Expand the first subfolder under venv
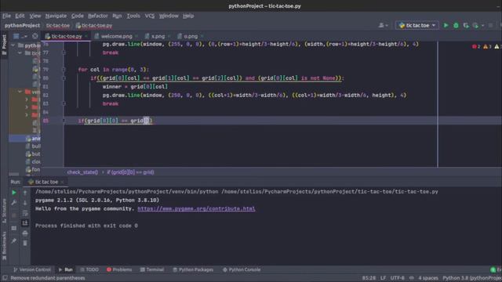This screenshot has width=502, height=282. (x=27, y=99)
